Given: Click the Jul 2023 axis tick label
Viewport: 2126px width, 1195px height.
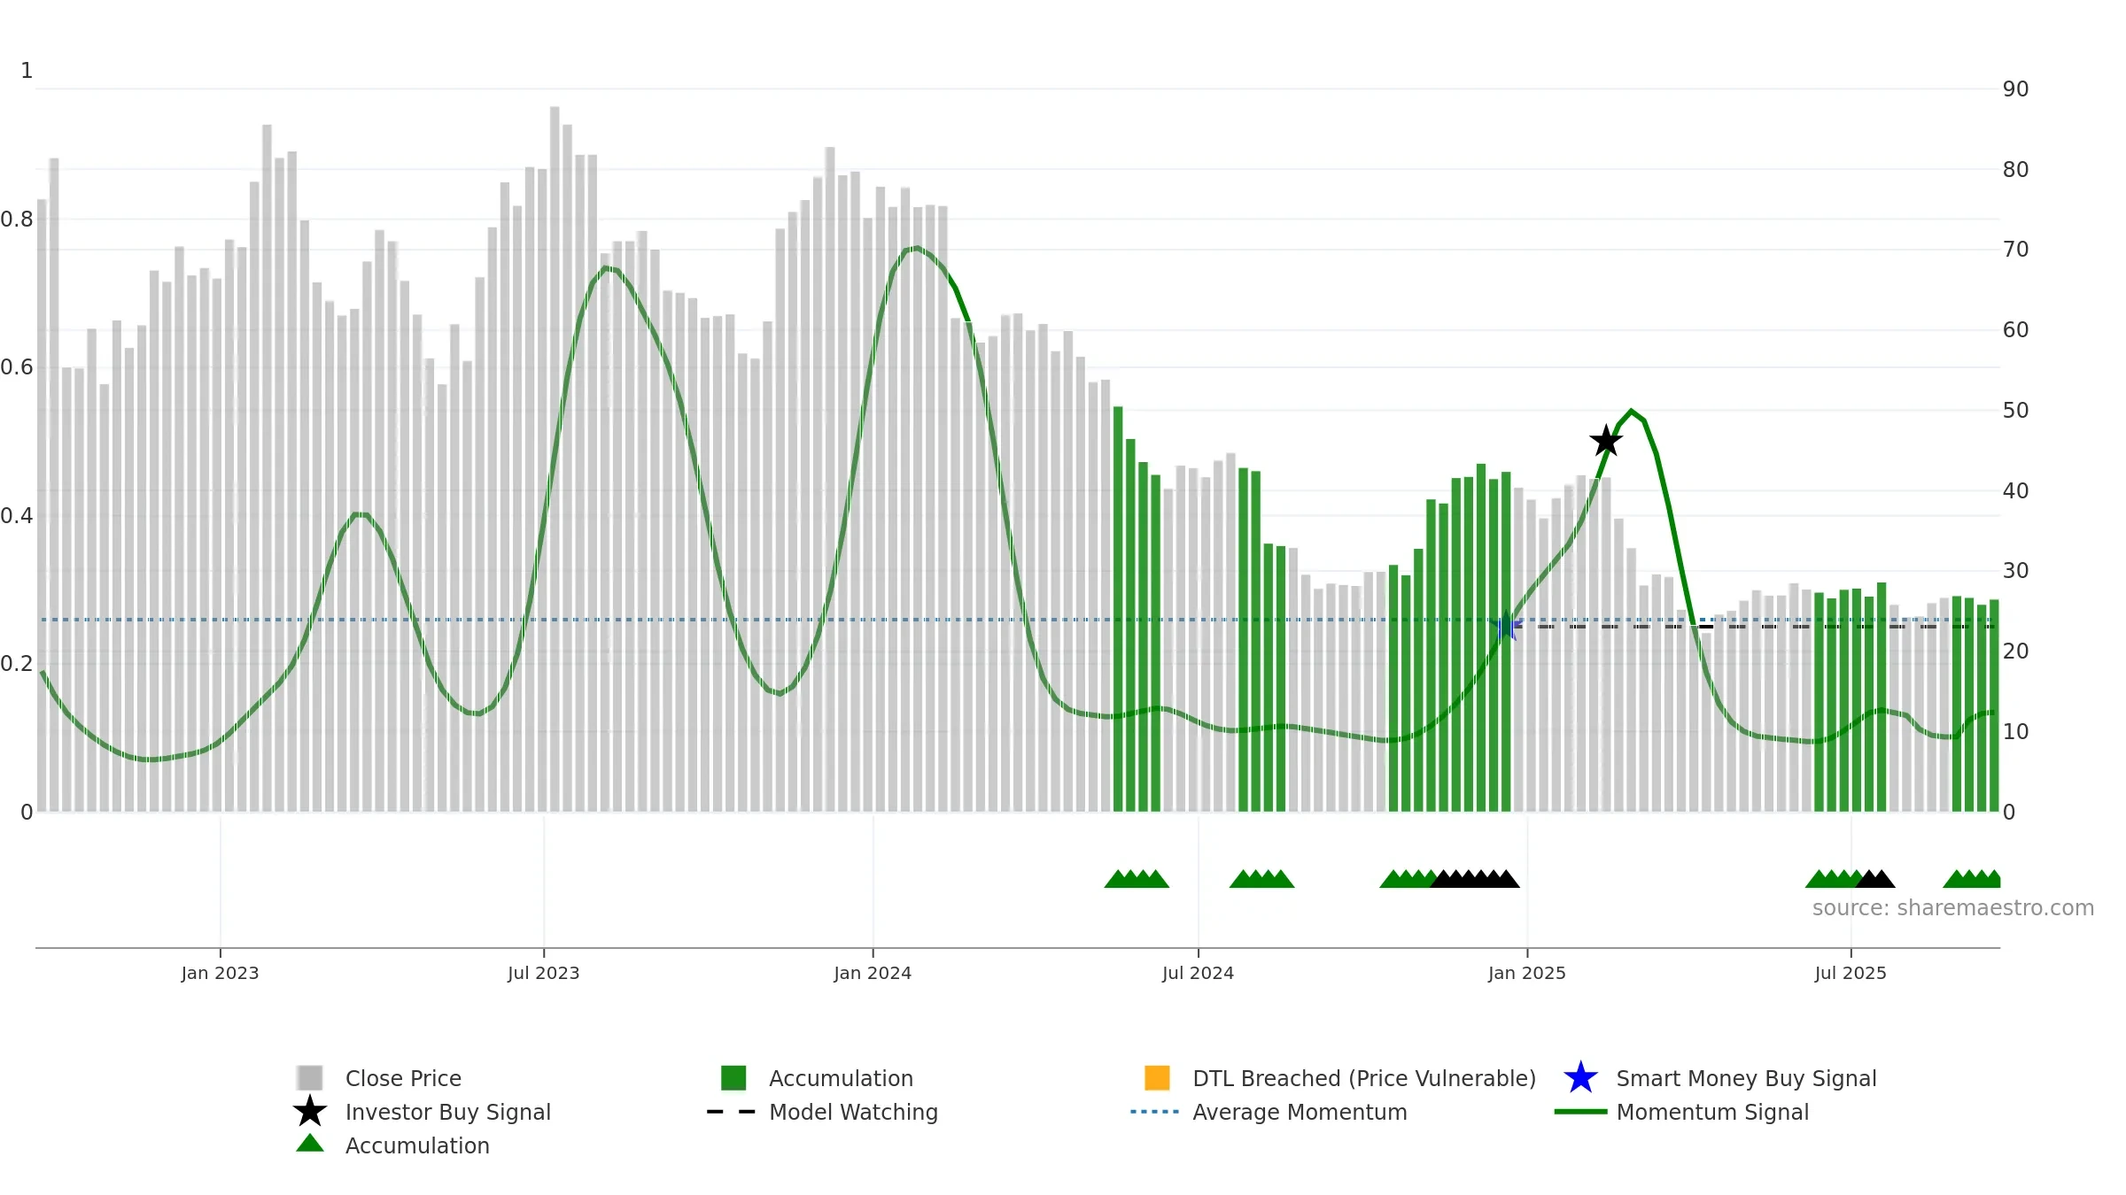Looking at the screenshot, I should tap(543, 973).
